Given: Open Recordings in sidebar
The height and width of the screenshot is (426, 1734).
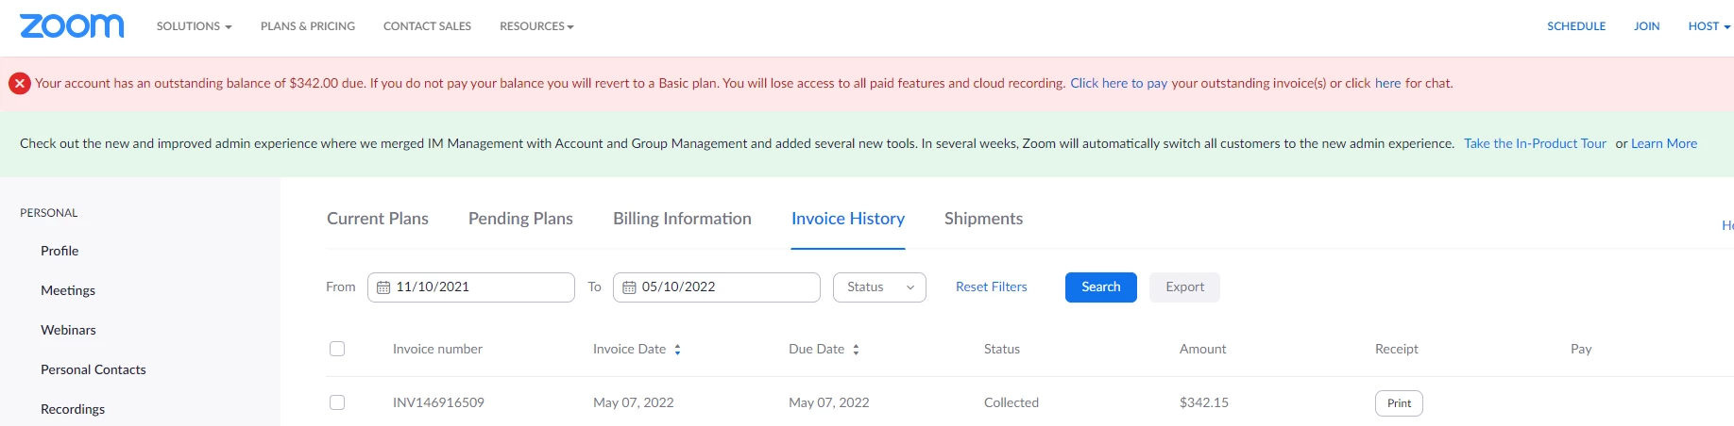Looking at the screenshot, I should 73,409.
